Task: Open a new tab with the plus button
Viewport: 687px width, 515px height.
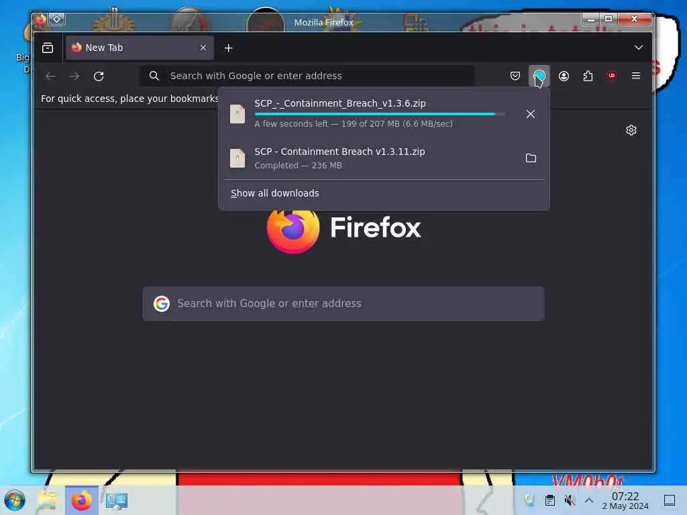Action: tap(228, 48)
